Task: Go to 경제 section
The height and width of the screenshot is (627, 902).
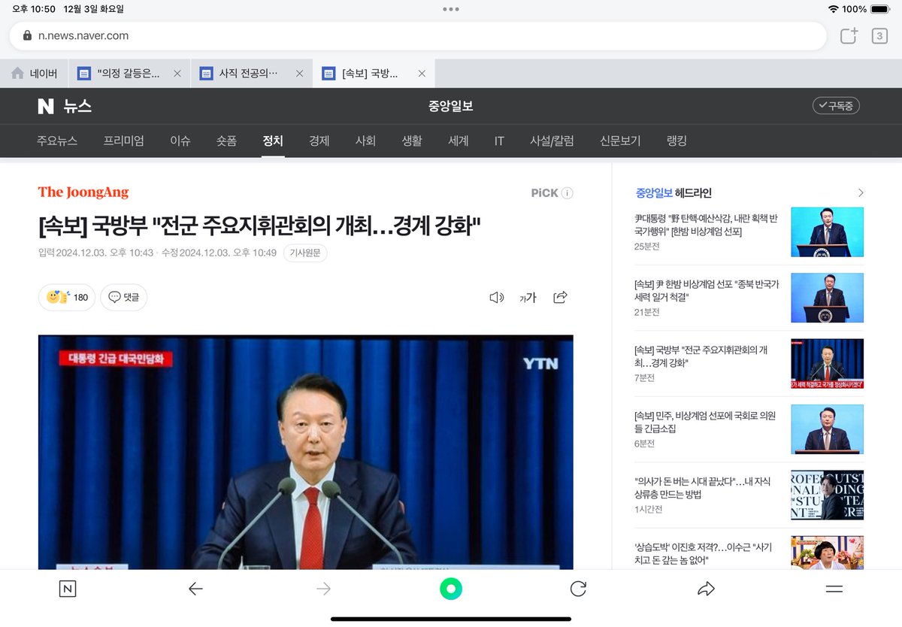Action: pos(319,141)
